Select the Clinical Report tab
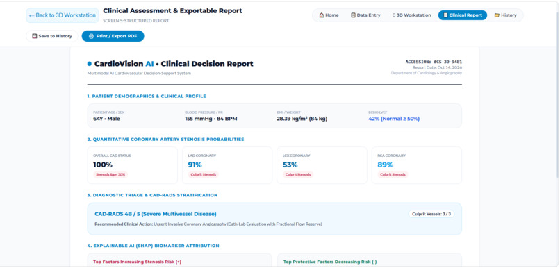 click(x=463, y=15)
